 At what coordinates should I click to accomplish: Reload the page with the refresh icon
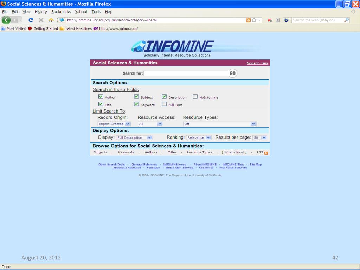click(x=31, y=20)
